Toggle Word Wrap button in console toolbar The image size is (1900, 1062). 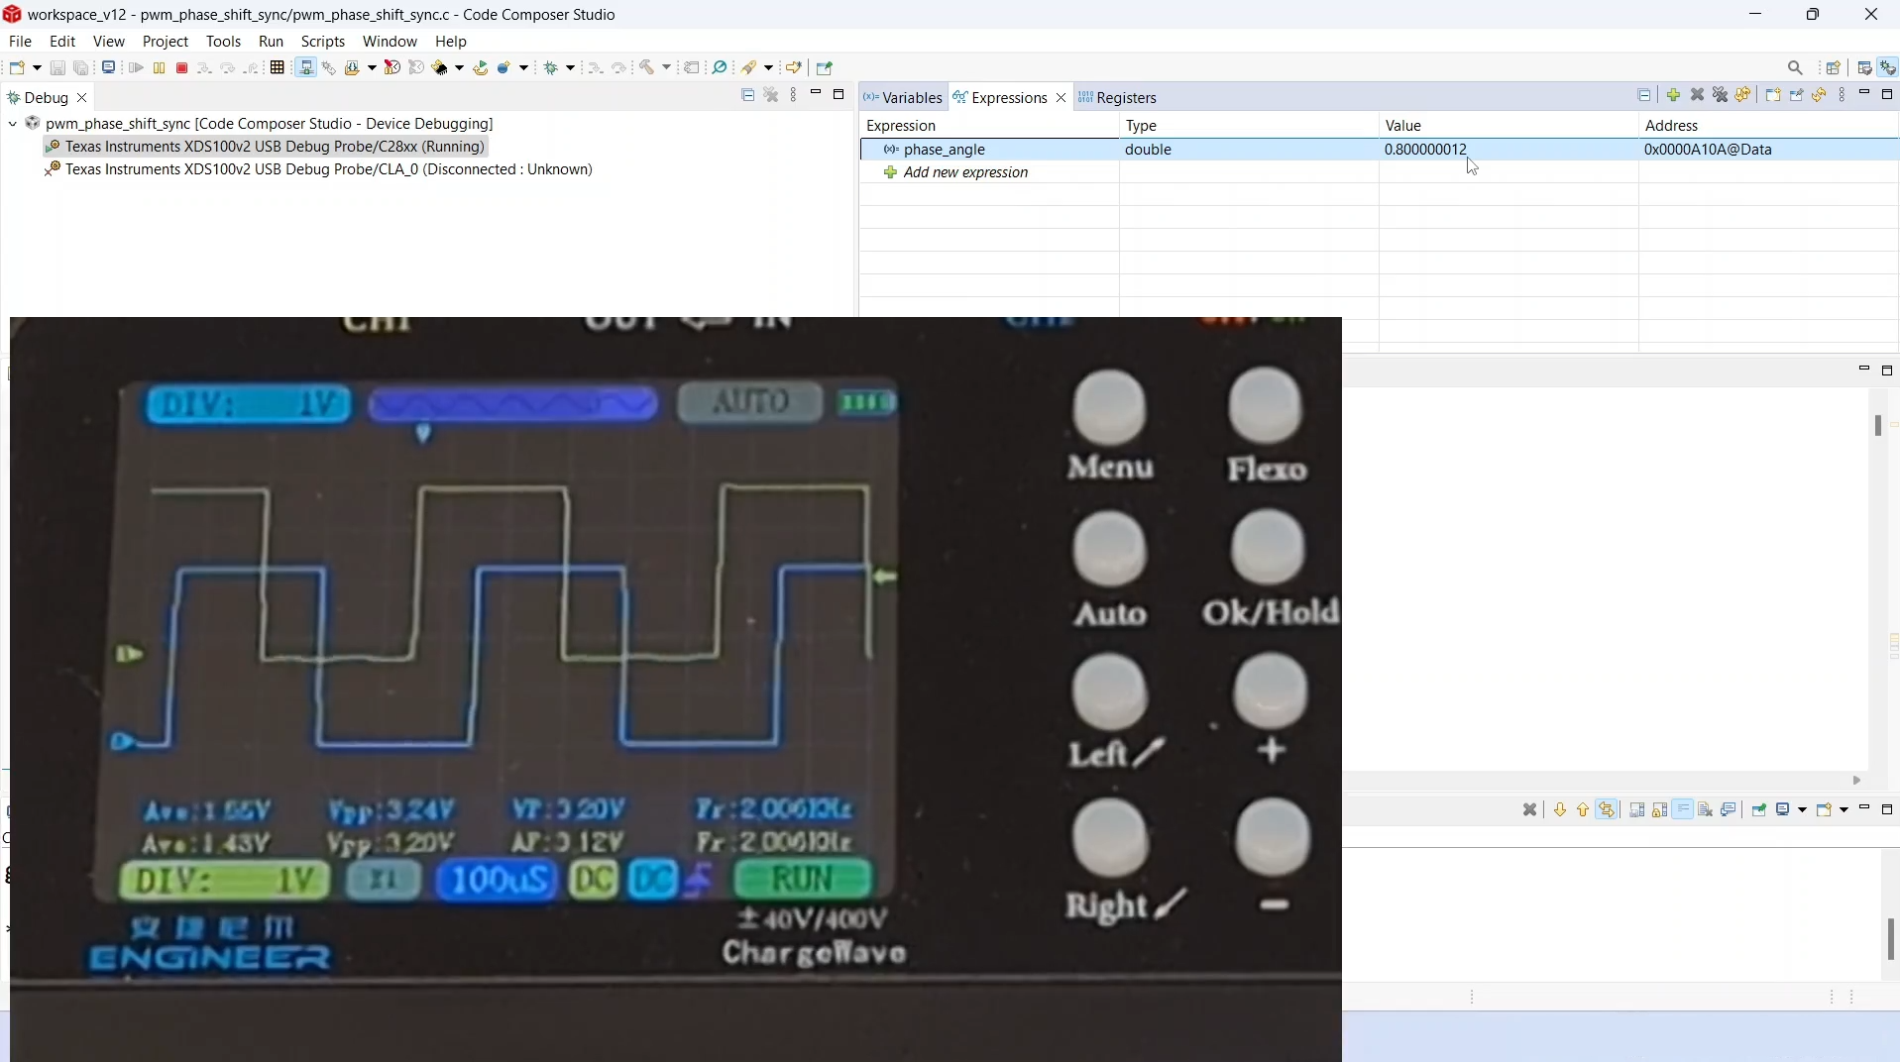[x=1684, y=810]
